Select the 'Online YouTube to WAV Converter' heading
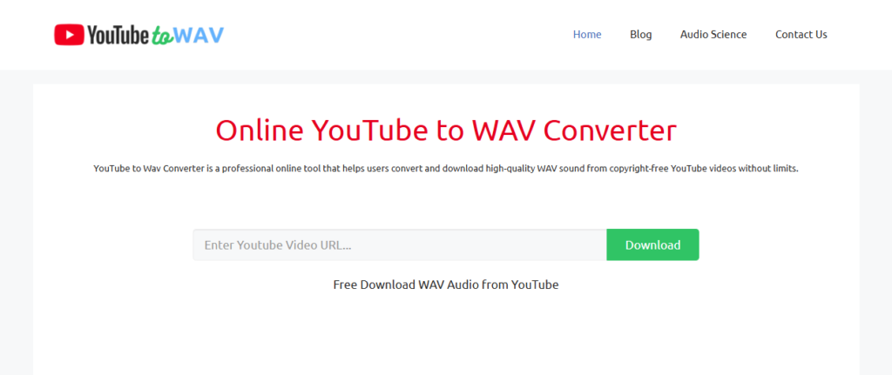 (x=446, y=131)
